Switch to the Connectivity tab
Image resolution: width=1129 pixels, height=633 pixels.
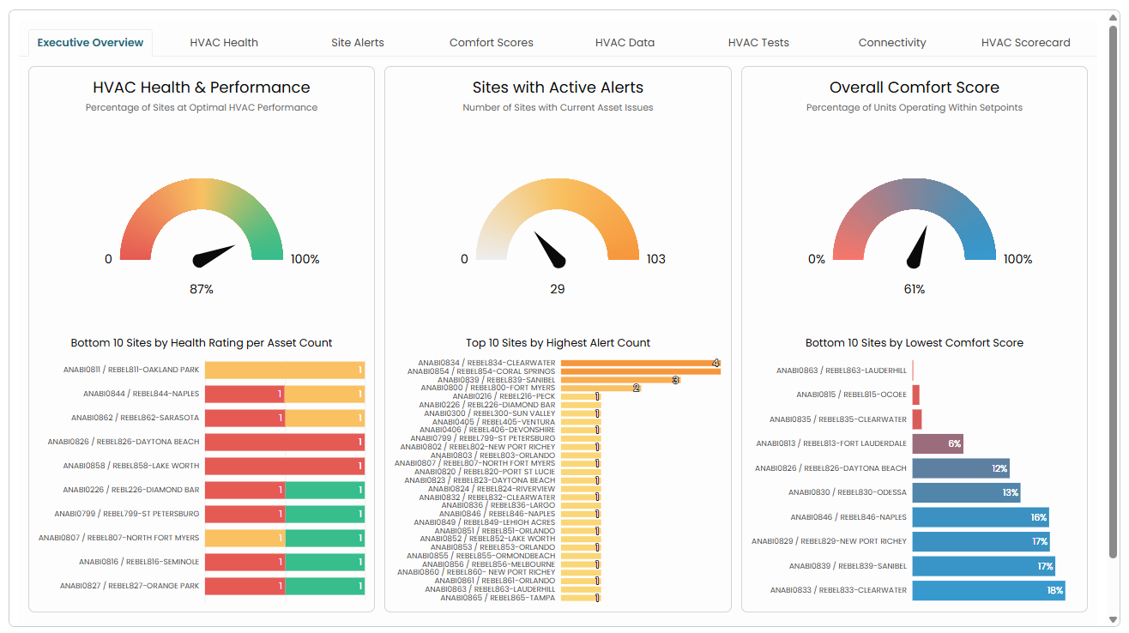click(892, 42)
